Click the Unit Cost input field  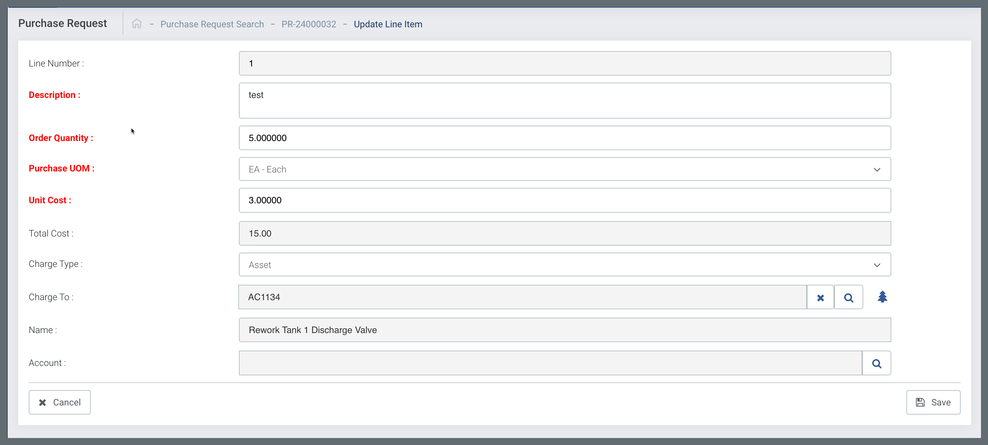click(564, 200)
